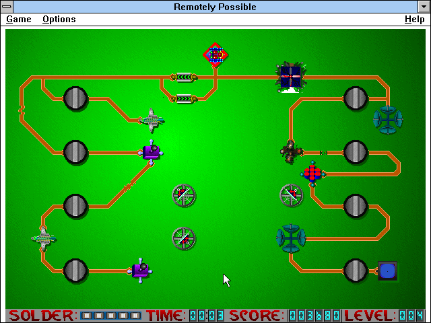Click the broken wire gap on the far-left trace
The image size is (431, 323).
tap(22, 110)
